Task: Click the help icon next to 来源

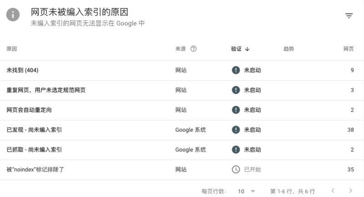Action: 193,49
